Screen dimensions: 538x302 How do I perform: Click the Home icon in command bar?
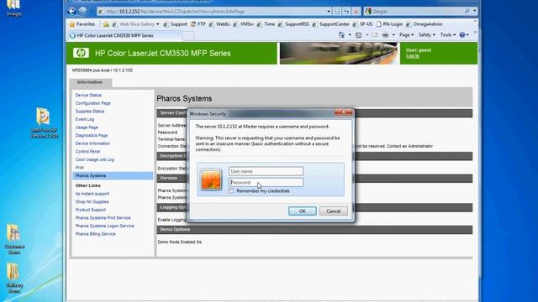click(x=341, y=35)
